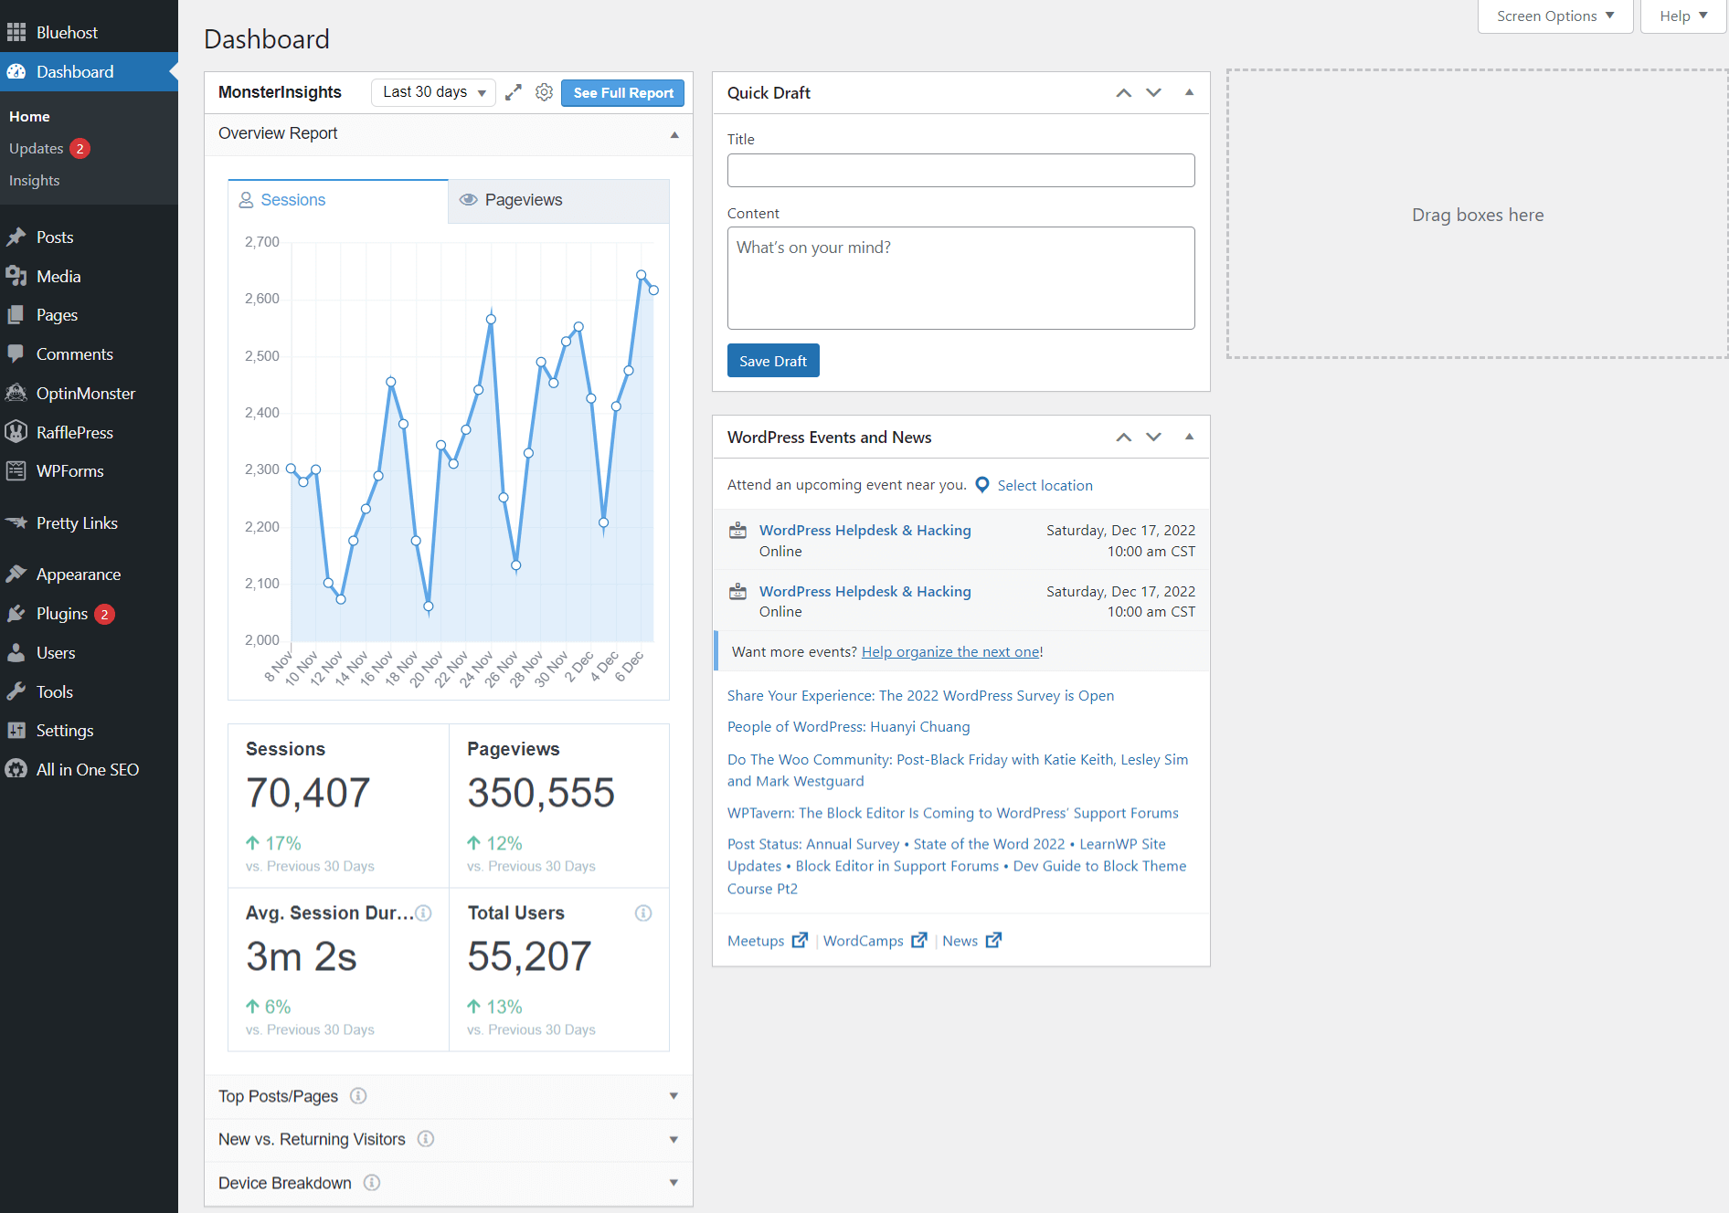The image size is (1729, 1213).
Task: Open the MonsterInsights settings gear
Action: [x=544, y=92]
